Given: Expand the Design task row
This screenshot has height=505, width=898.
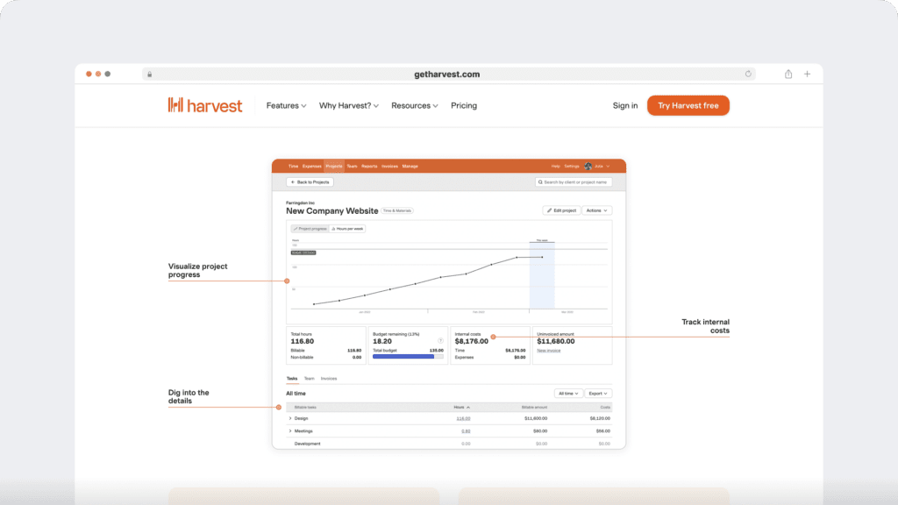Looking at the screenshot, I should point(290,418).
